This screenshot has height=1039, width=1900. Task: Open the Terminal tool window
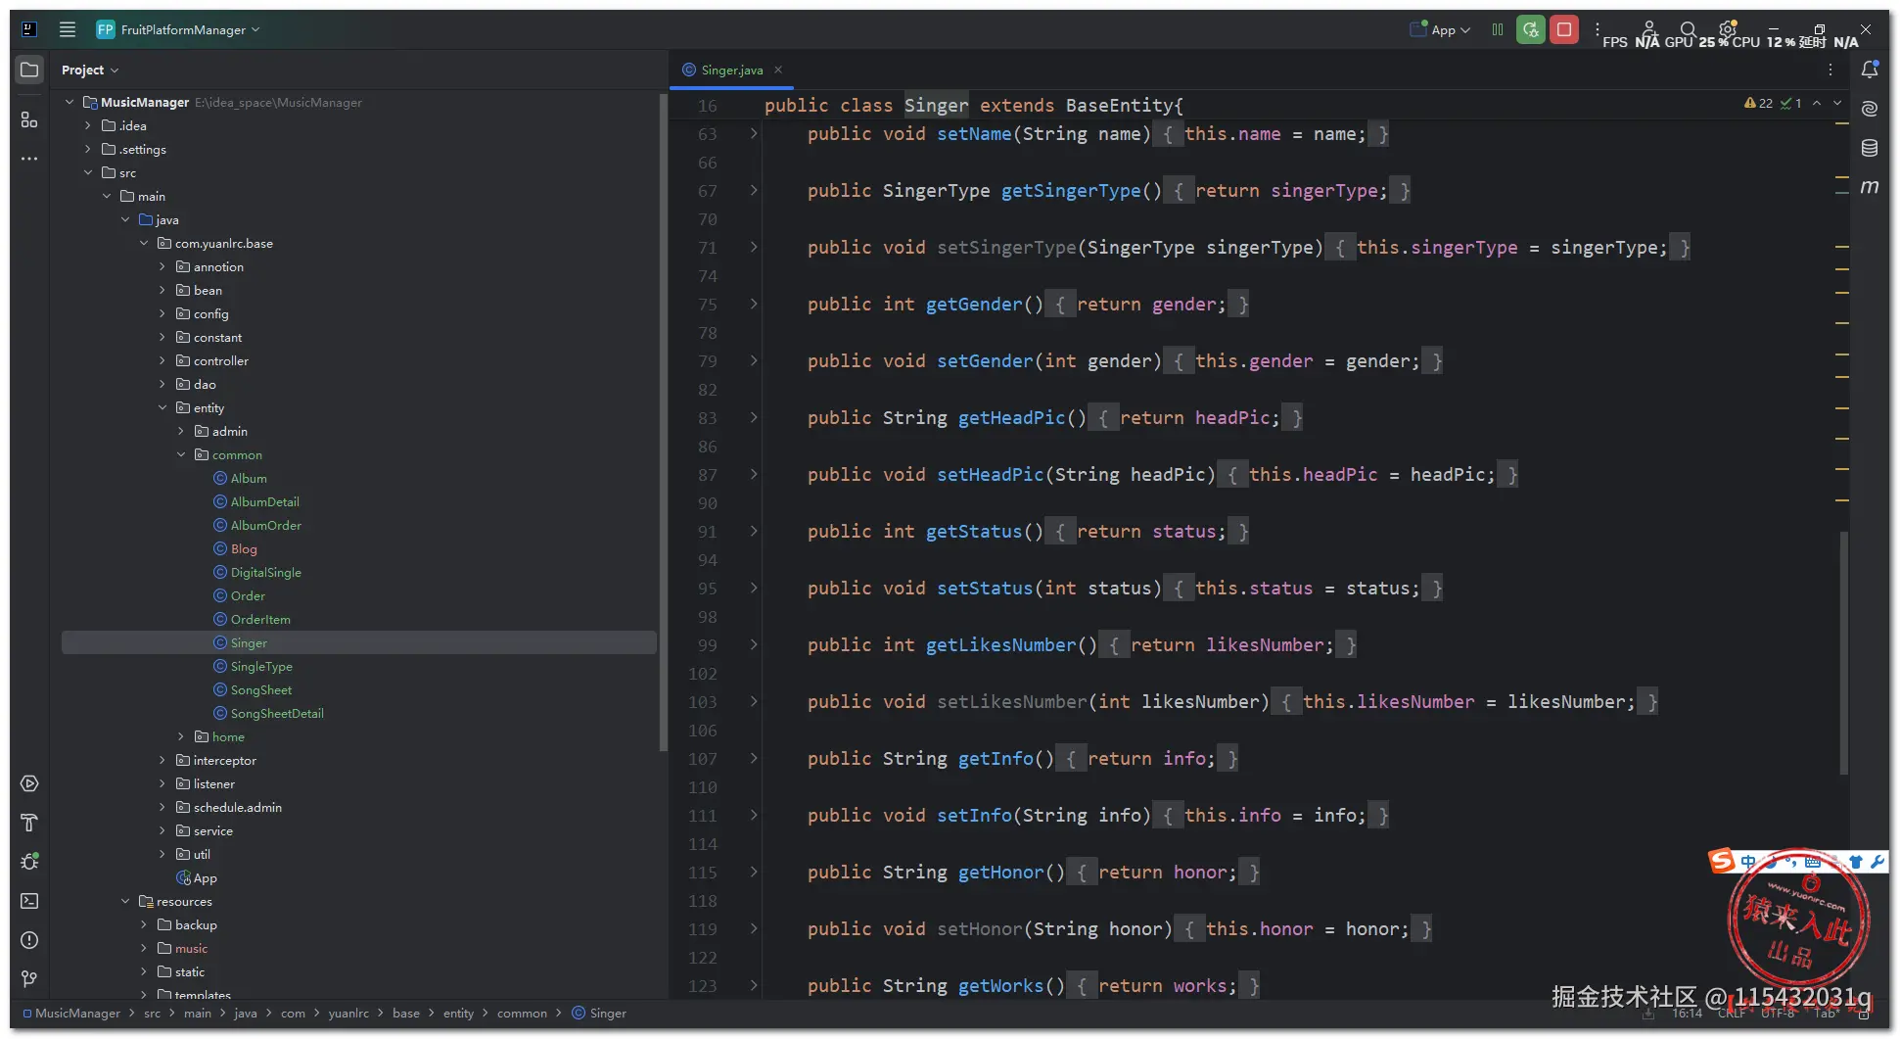[x=29, y=901]
